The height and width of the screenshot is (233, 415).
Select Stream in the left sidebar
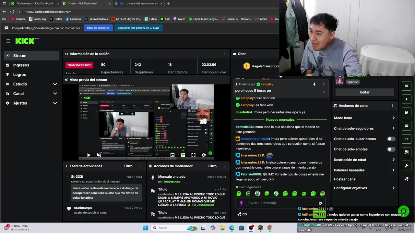pyautogui.click(x=31, y=56)
